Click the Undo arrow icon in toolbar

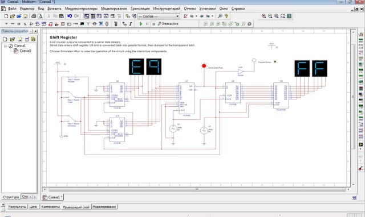(70, 16)
